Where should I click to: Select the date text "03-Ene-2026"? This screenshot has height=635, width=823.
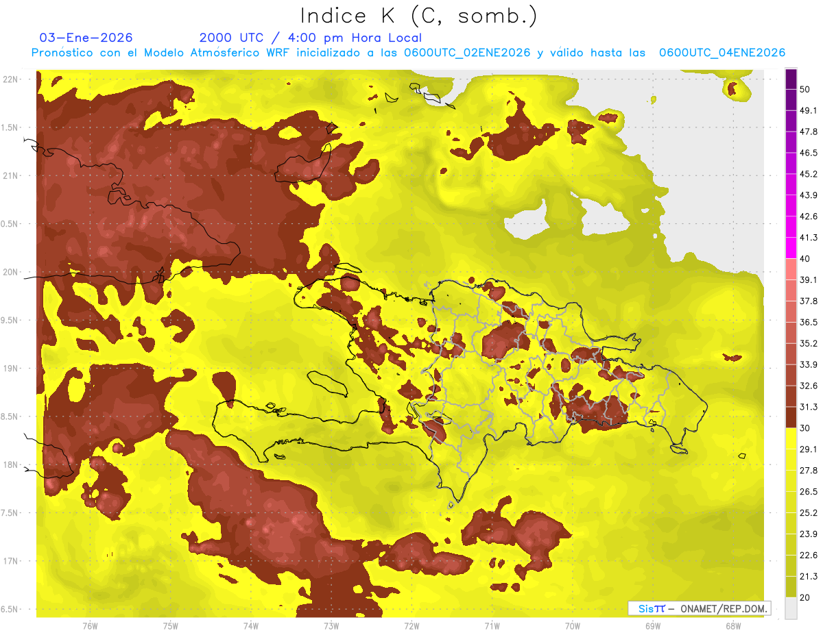point(86,38)
